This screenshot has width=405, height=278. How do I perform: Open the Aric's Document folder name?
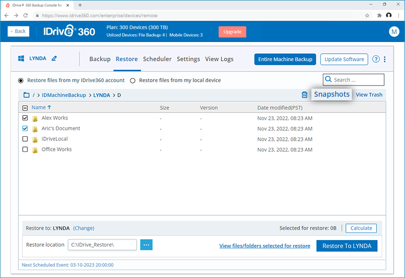point(61,129)
